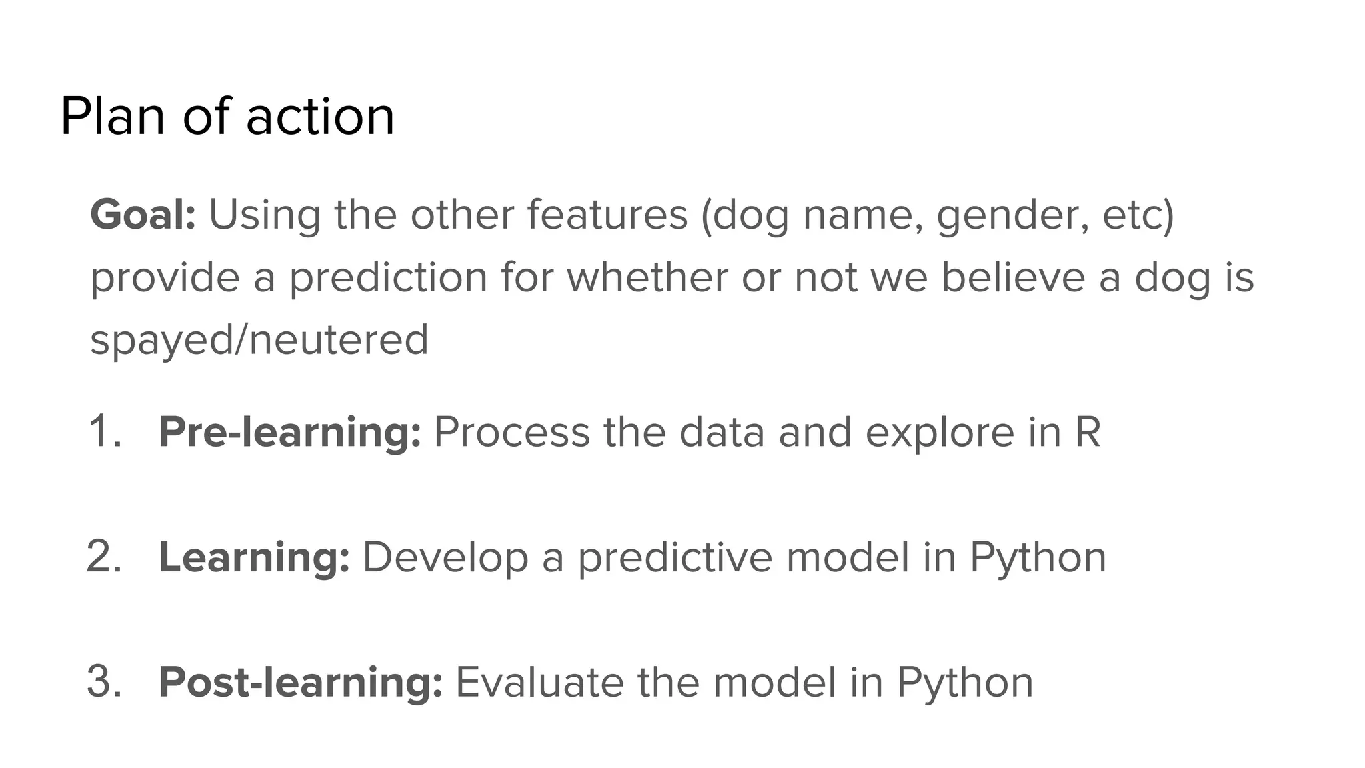Click the word 'action' in the title
Screen dimensions: 1365x768
point(321,117)
